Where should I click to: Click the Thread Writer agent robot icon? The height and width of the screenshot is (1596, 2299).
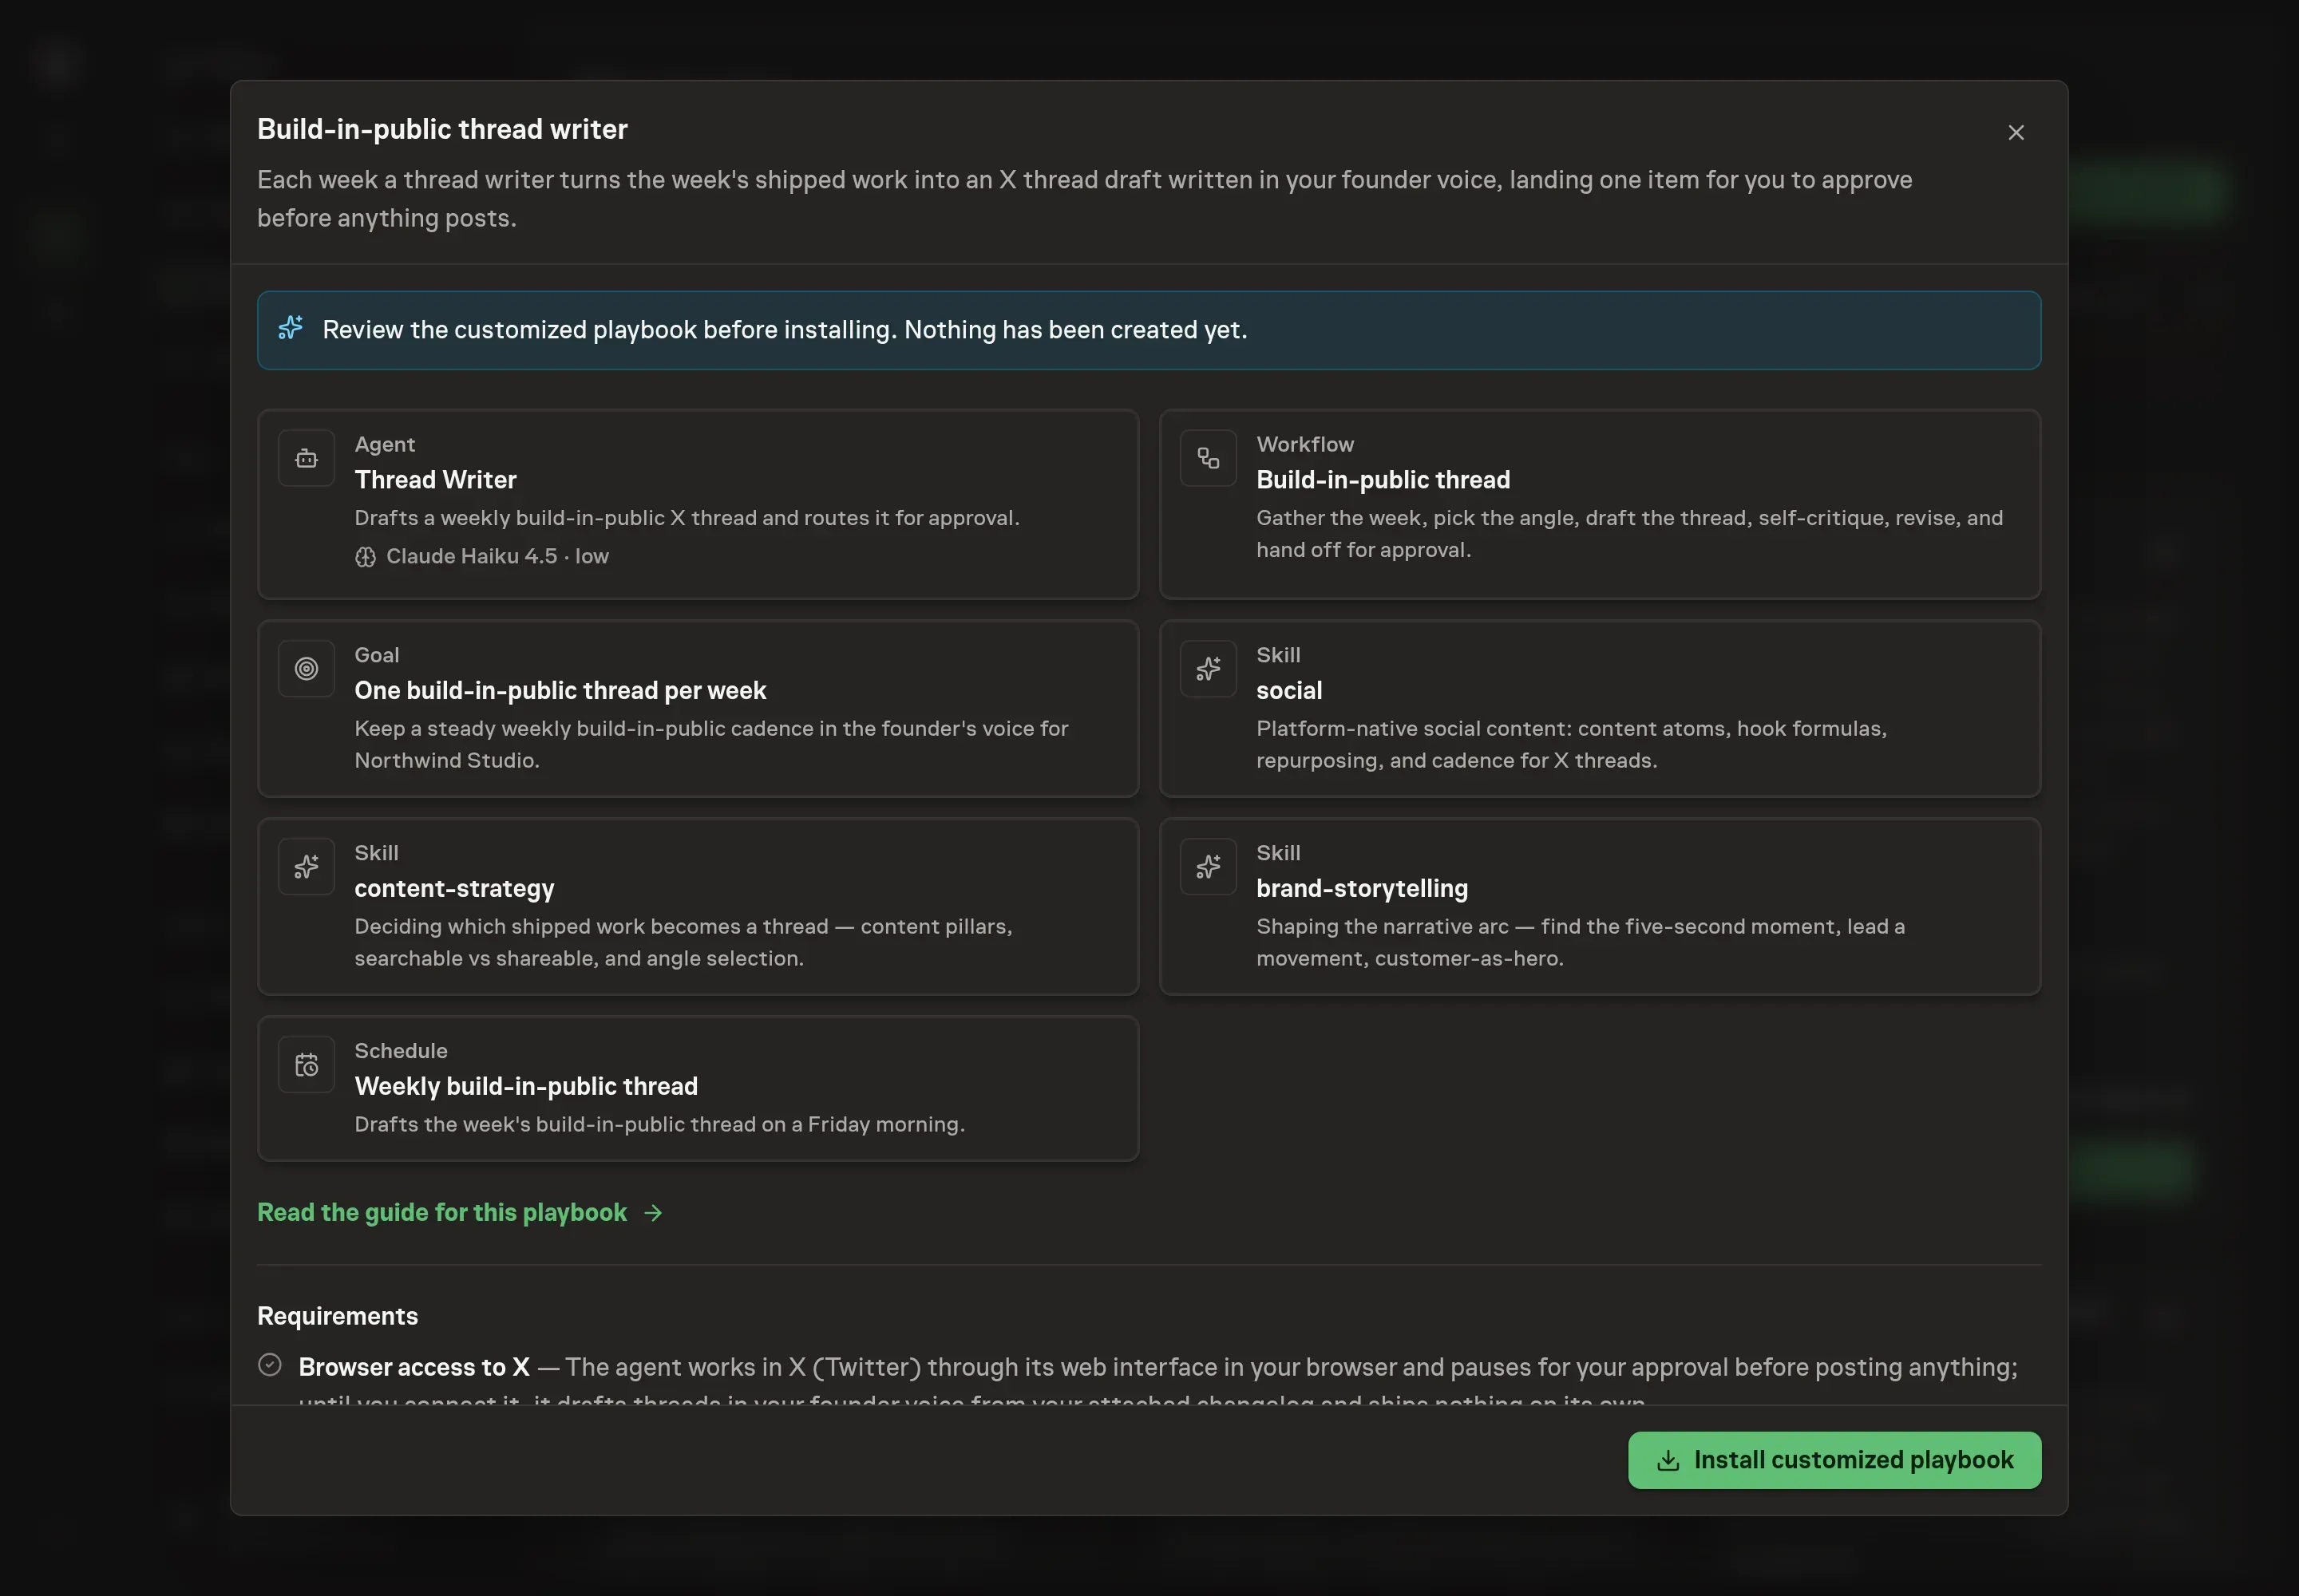point(306,458)
